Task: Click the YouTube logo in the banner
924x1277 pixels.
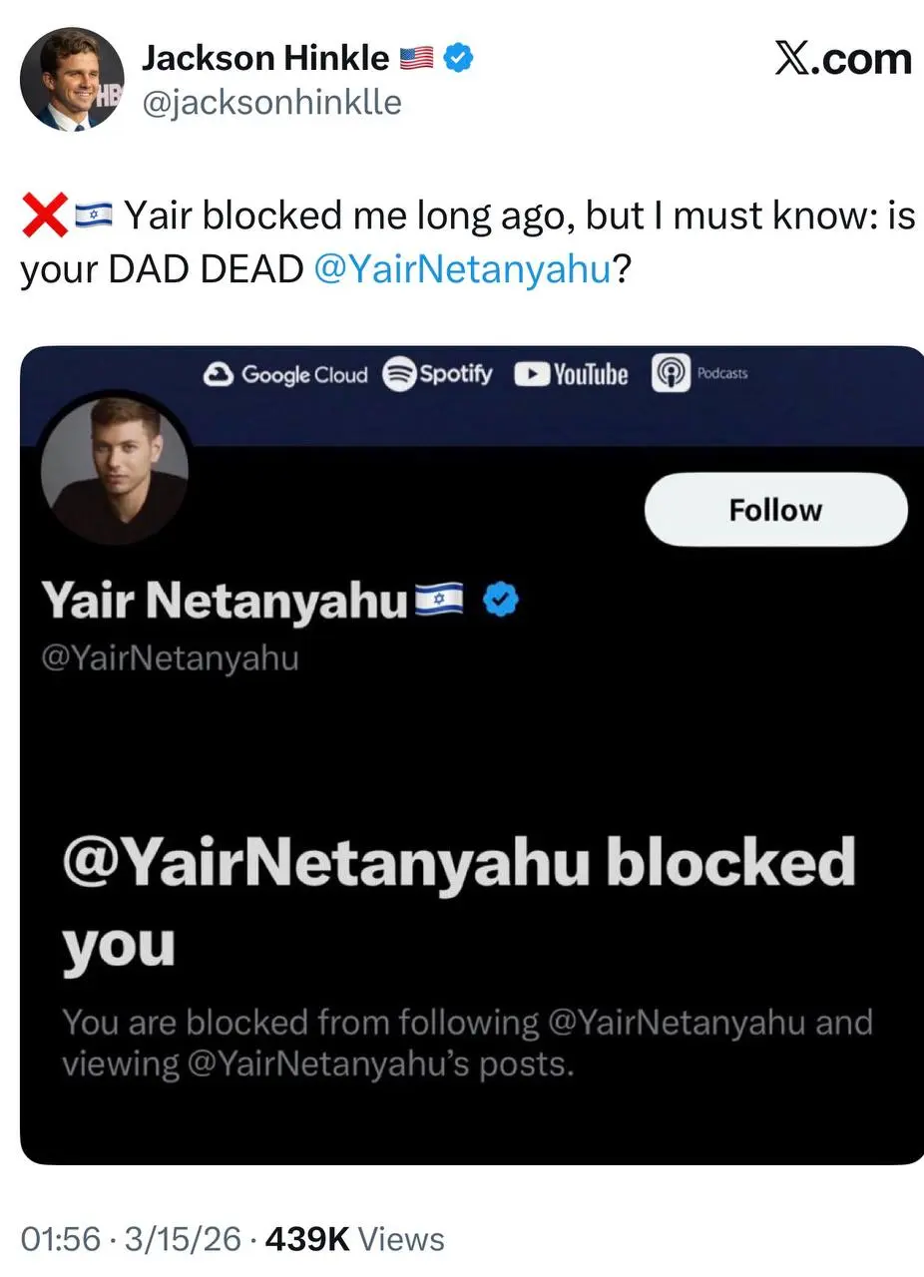Action: click(571, 374)
